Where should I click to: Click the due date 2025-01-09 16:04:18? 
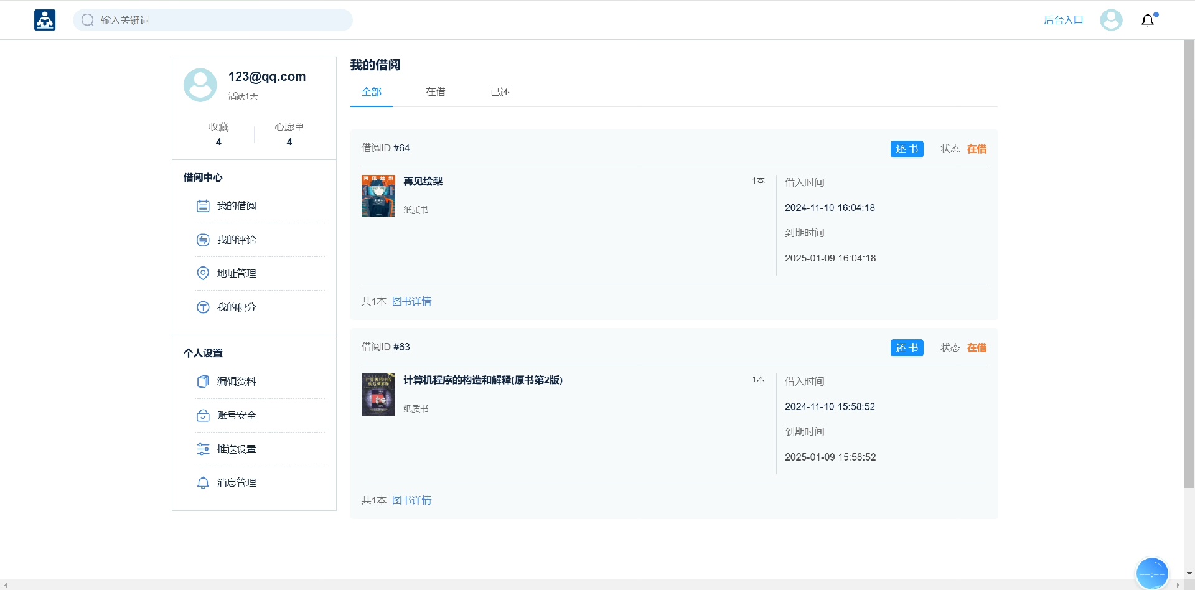830,258
